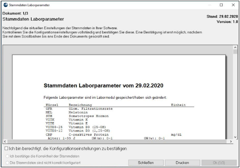This screenshot has height=168, width=240.
Task: Click the 'VITE' row code
Action: pyautogui.click(x=50, y=123)
